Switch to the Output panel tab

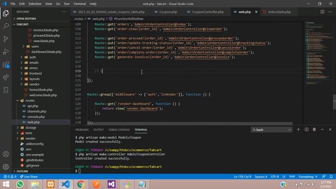click(99, 130)
